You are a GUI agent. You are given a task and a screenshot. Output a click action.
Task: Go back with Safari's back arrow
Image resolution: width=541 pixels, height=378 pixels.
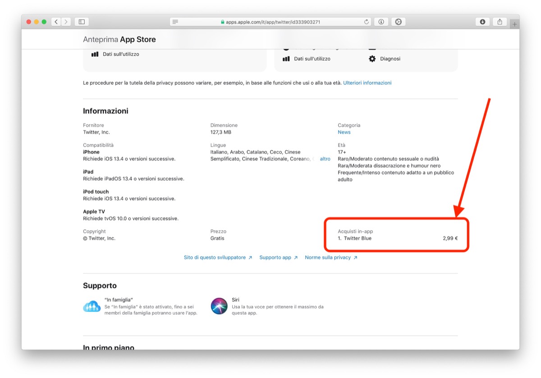coord(56,22)
